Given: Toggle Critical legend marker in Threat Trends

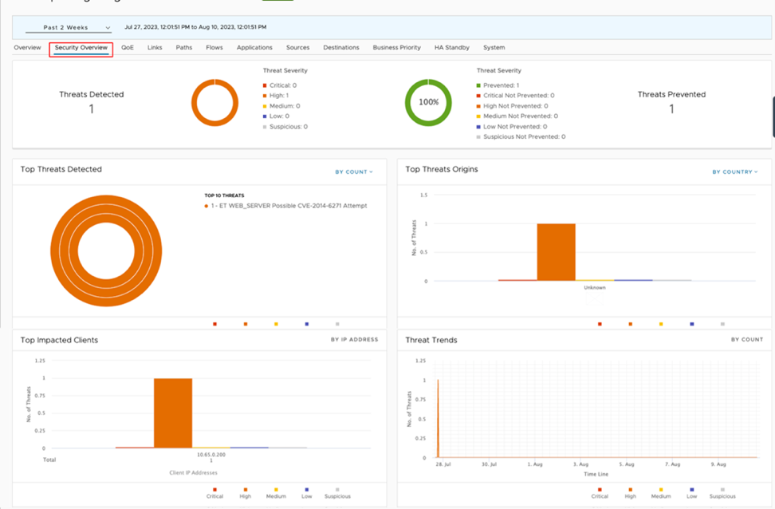Looking at the screenshot, I should point(600,489).
